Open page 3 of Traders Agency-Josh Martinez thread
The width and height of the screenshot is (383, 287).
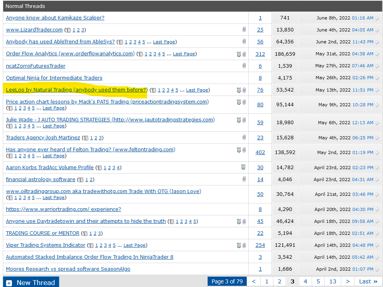100,138
